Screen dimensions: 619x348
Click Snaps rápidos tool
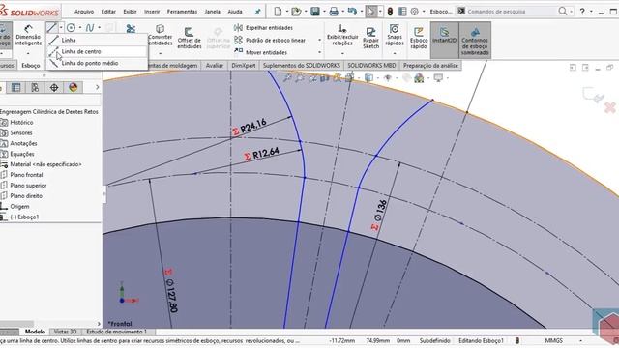tap(395, 36)
